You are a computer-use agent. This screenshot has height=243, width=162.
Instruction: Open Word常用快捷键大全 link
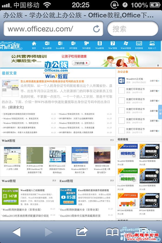[22, 210]
